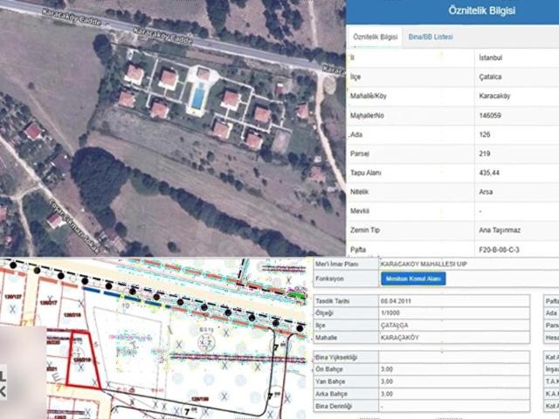The image size is (559, 419).
Task: Click the İstanbul value in İl row
Action: tap(492, 58)
